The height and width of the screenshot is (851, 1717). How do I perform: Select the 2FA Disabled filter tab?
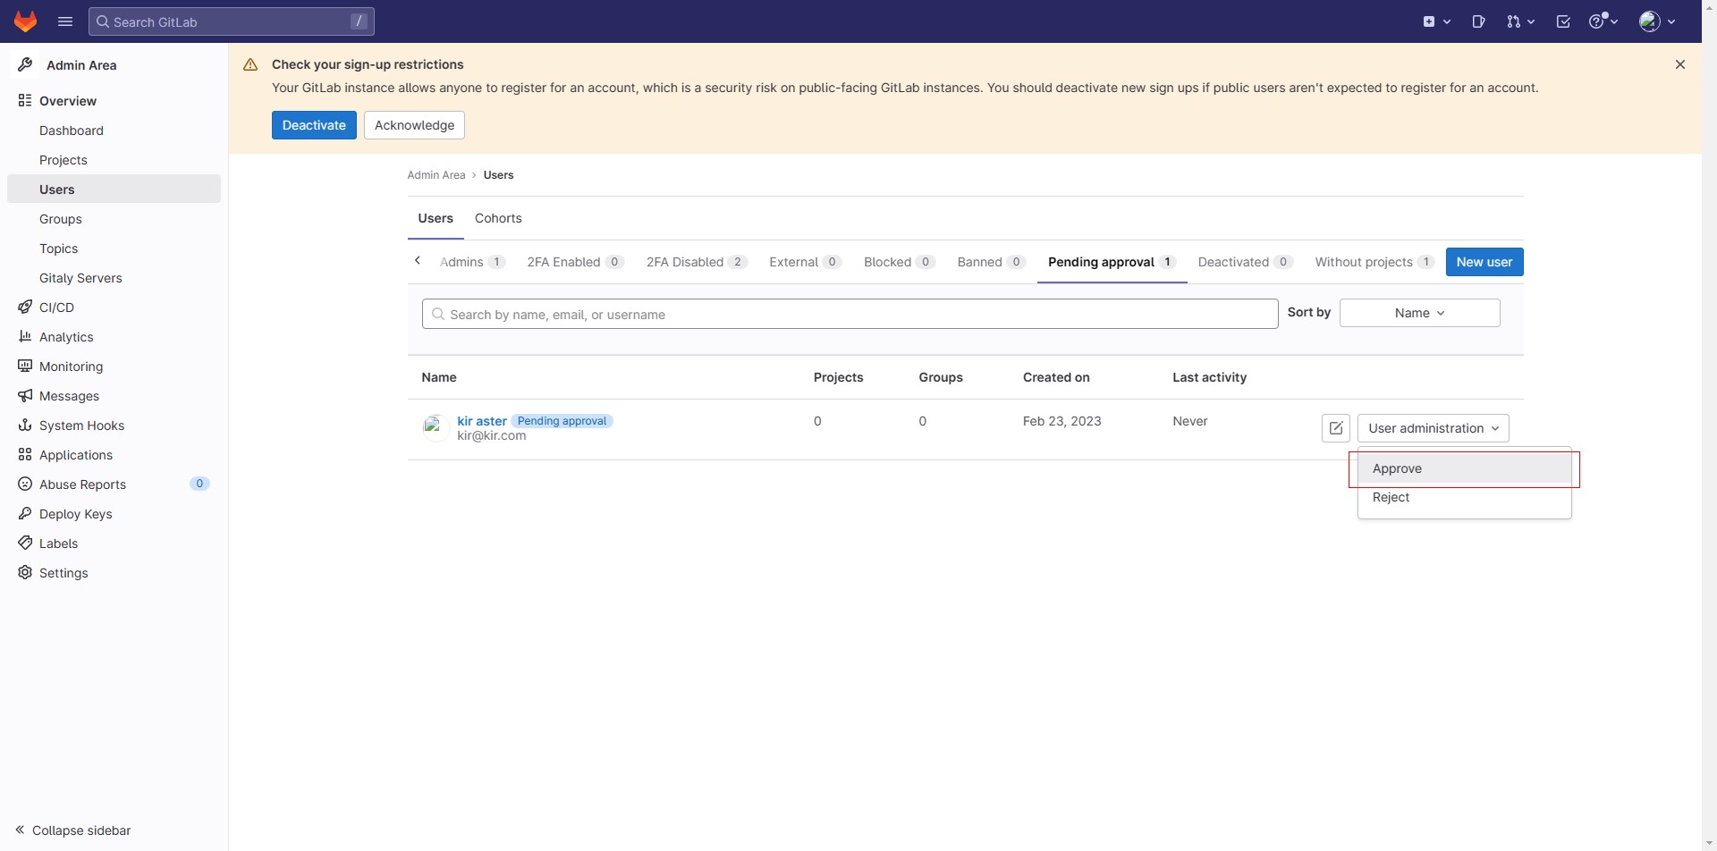[x=697, y=262]
